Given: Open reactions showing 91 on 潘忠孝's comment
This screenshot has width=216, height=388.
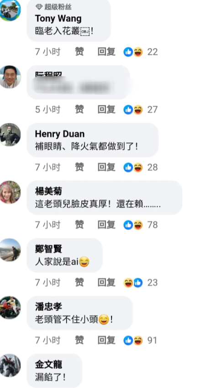Looking at the screenshot, I should 140,341.
